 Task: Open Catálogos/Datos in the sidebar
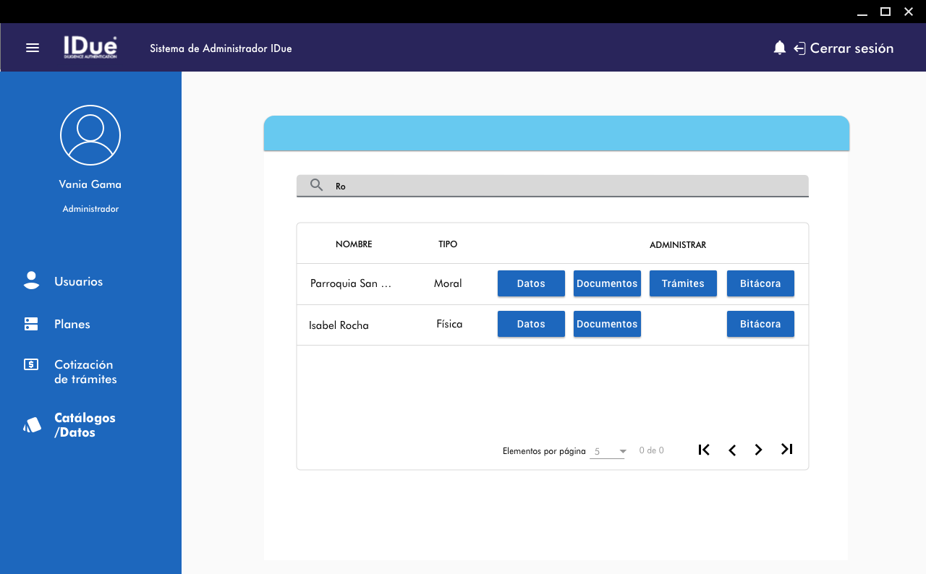[x=85, y=425]
